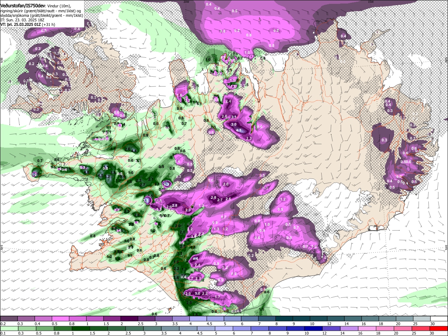
Task: Click the dark purple 0.2 swatch in top legend row
Action: coord(8,318)
